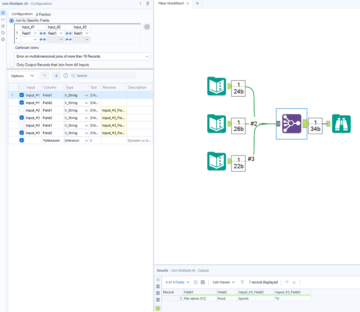Open the 4 of 4 Fields dropdown
This screenshot has height=312, width=360.
pyautogui.click(x=177, y=282)
